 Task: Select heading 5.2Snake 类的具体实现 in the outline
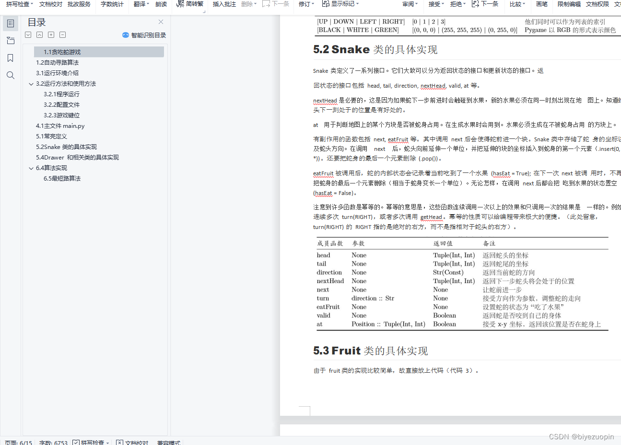66,147
